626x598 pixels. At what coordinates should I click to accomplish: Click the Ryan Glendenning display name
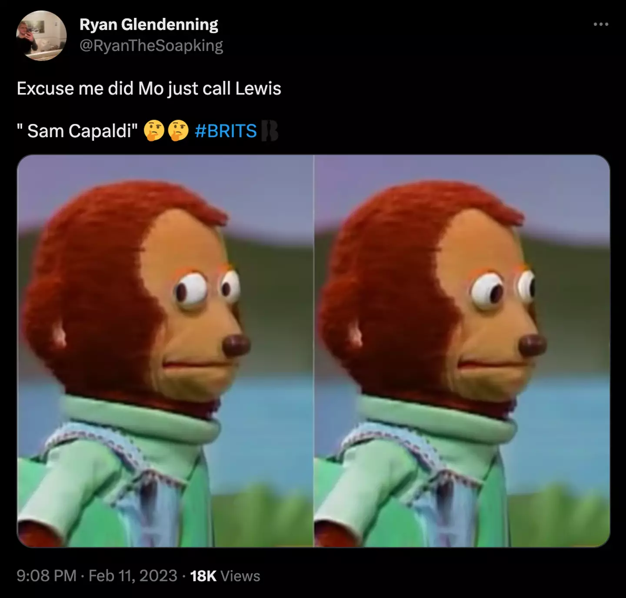click(149, 25)
